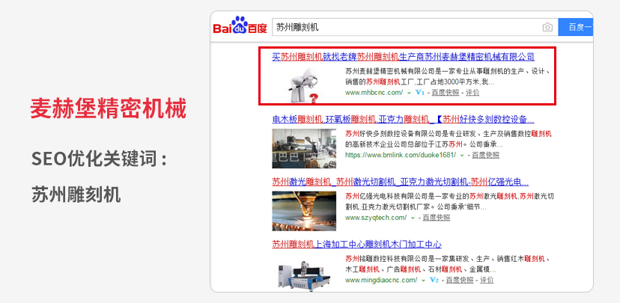Open 苏州雕刻机上海加工中心 result title link
The image size is (620, 303).
356,245
